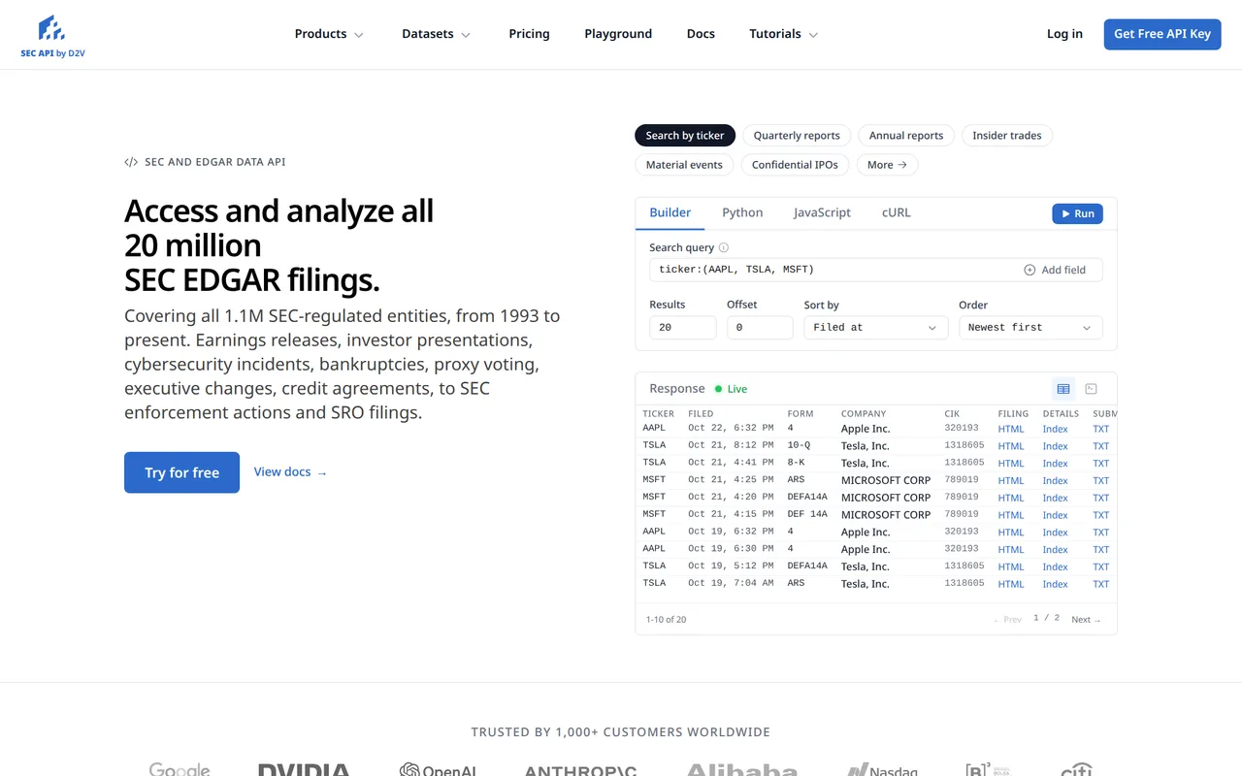Image resolution: width=1242 pixels, height=776 pixels.
Task: Open the Pricing page
Action: [x=529, y=34]
